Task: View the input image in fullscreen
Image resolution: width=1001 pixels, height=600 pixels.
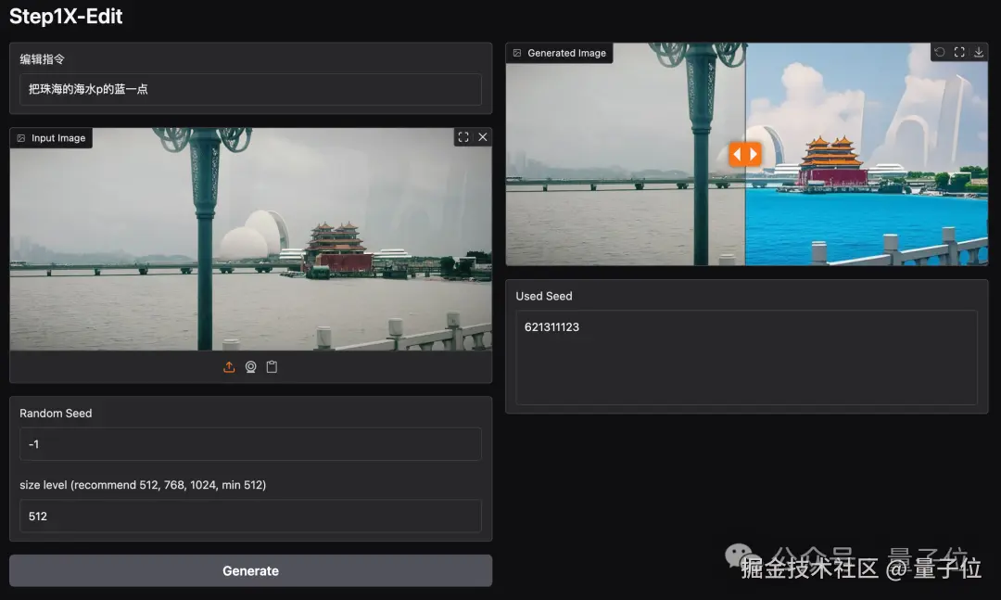Action: [463, 136]
